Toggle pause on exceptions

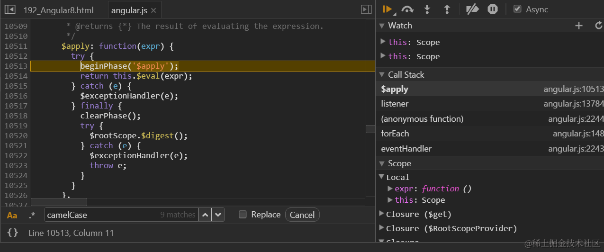(493, 9)
